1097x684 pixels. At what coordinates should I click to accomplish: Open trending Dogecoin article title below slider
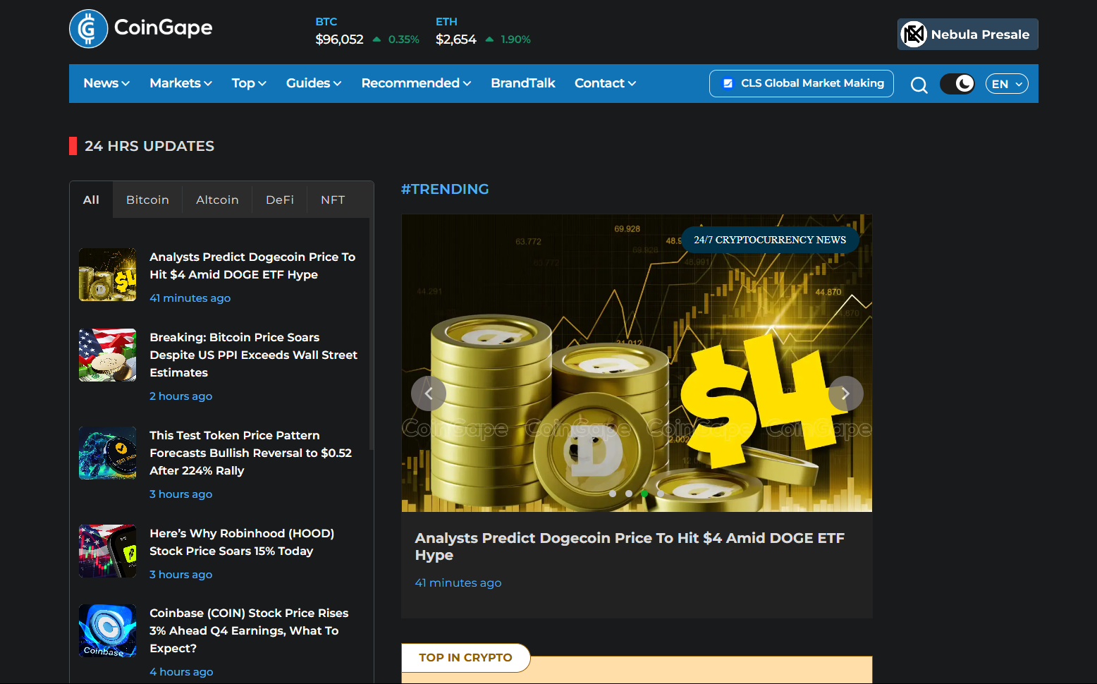630,546
